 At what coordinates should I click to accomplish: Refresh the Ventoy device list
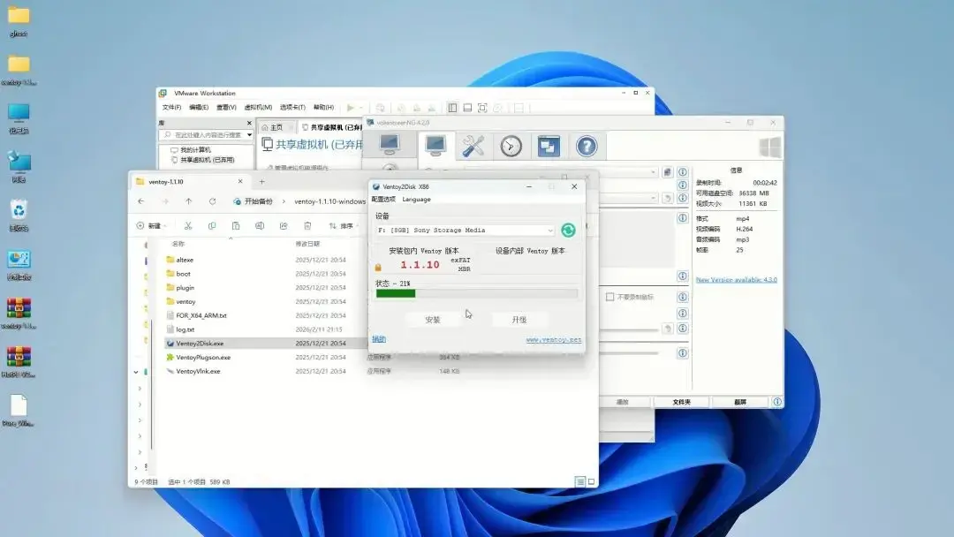pyautogui.click(x=568, y=231)
